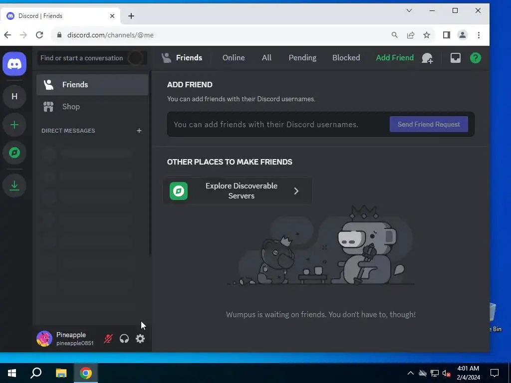The image size is (511, 383).
Task: Focus the add friend username field
Action: click(x=279, y=124)
